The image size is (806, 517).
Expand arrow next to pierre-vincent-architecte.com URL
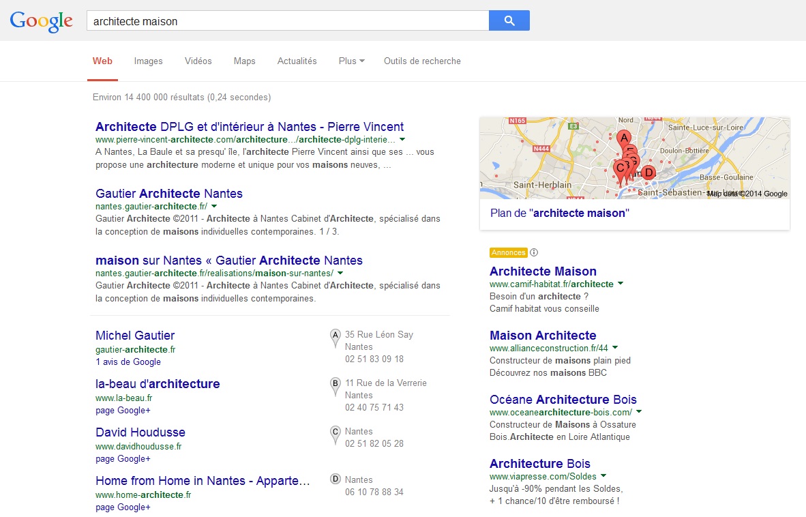point(402,139)
